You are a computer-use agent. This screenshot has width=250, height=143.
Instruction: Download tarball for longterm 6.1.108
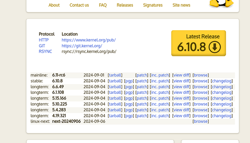click(x=115, y=92)
